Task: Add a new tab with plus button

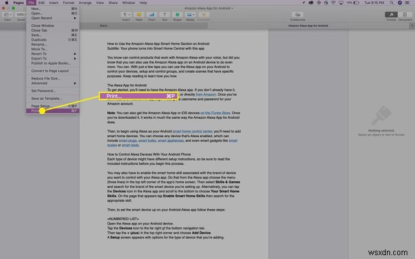Action: (x=412, y=26)
